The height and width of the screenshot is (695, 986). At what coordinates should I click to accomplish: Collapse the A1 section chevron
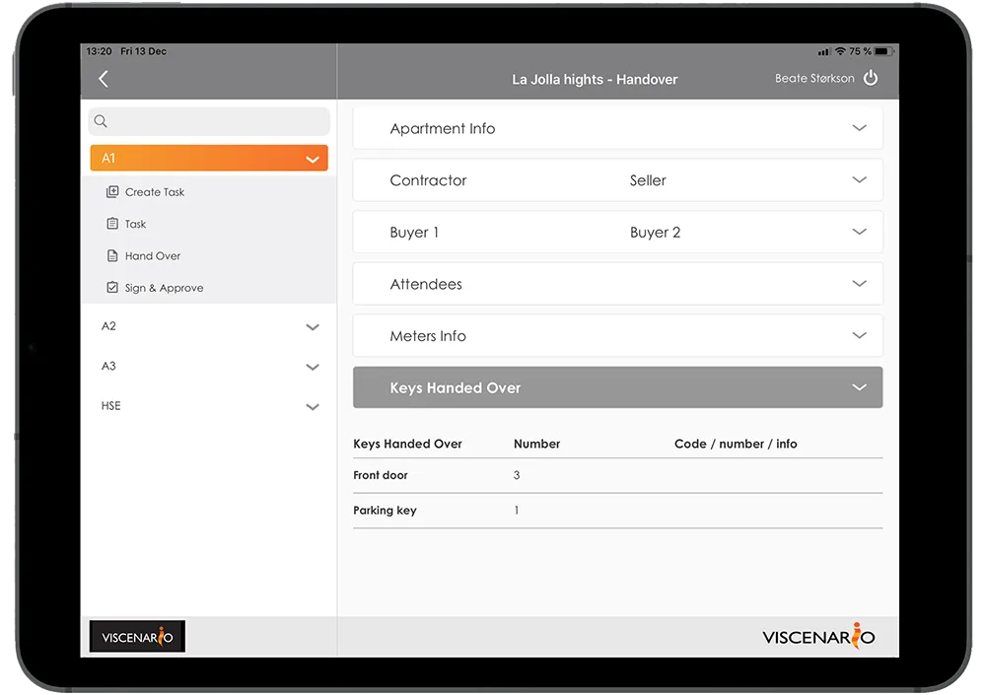(x=313, y=159)
